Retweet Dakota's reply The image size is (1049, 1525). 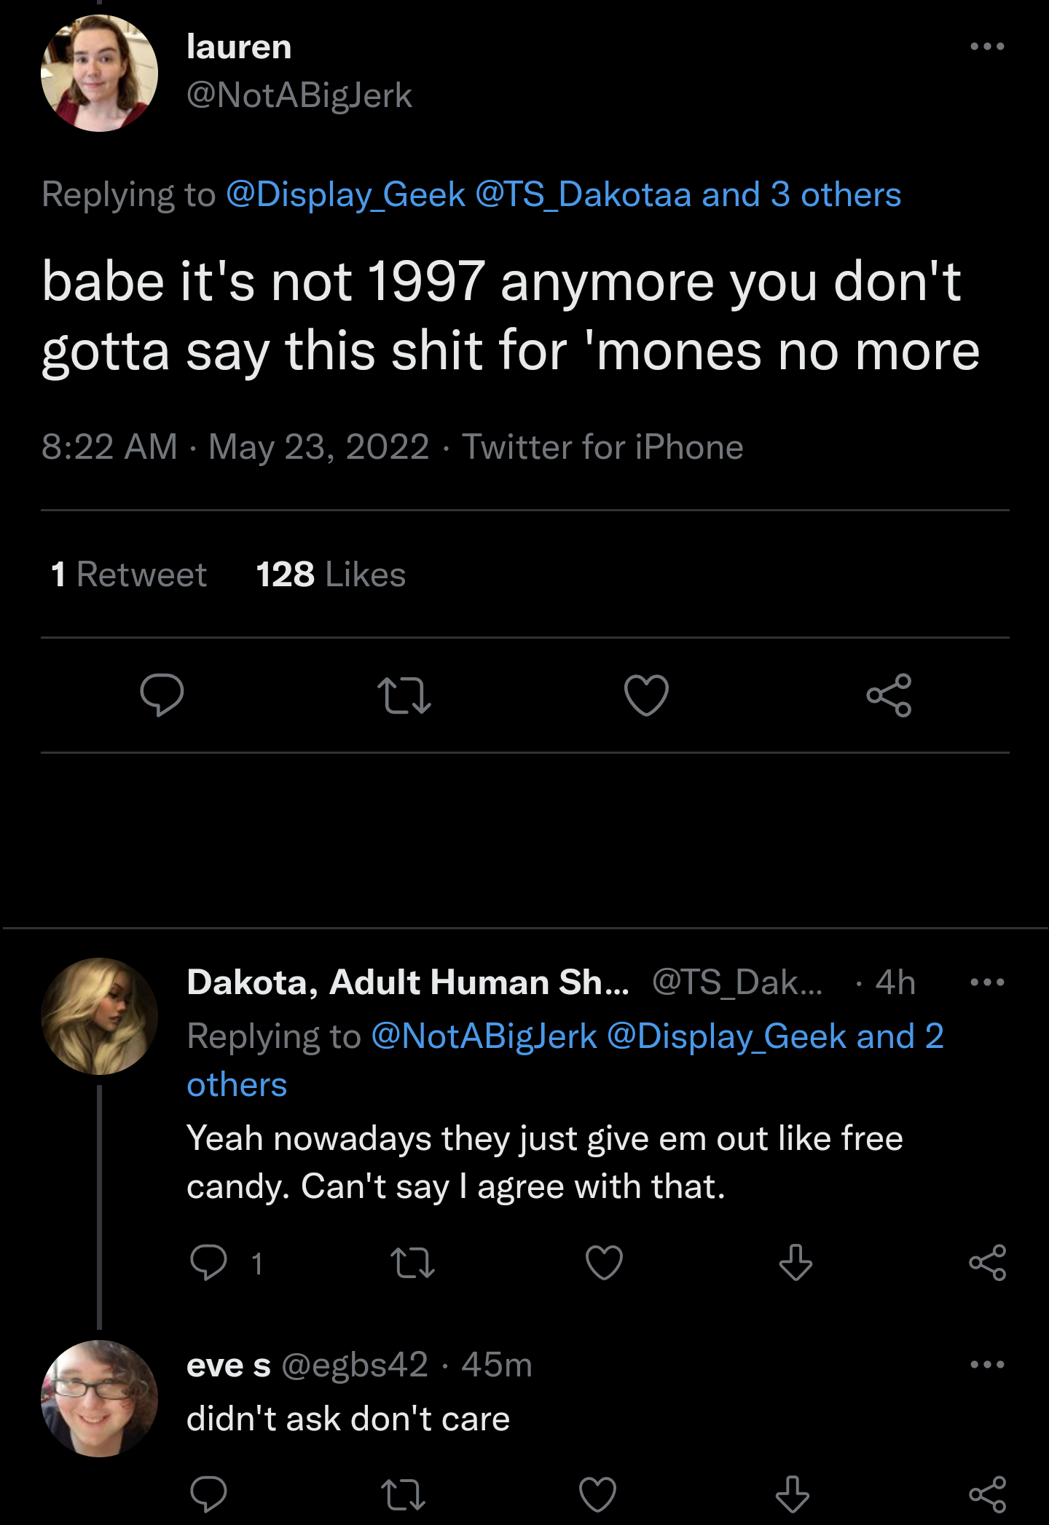tap(412, 1263)
